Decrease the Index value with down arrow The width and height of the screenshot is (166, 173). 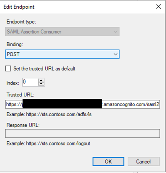tap(41, 84)
